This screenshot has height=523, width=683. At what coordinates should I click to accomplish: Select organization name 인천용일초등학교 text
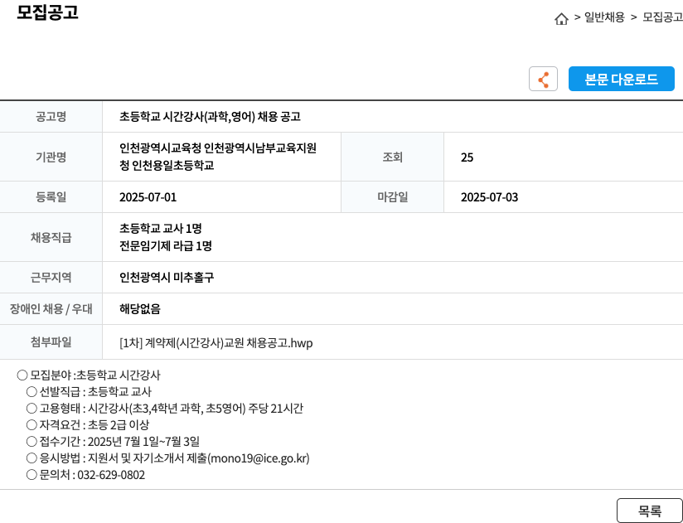coord(174,166)
